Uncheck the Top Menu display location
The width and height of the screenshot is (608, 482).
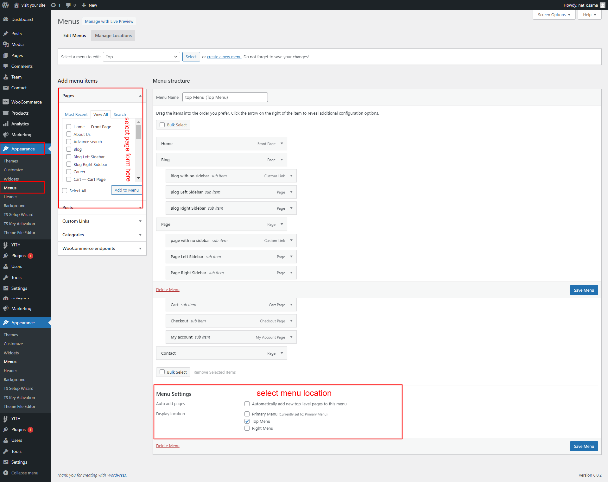247,421
